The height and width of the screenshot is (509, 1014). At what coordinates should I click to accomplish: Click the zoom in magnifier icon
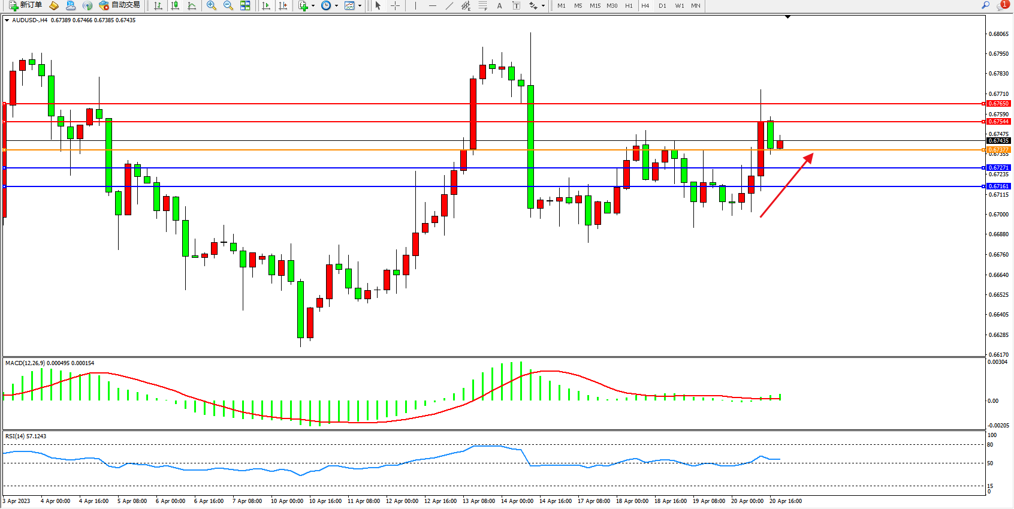point(211,5)
